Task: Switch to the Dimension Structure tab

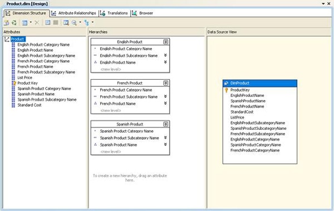Action: (27, 13)
